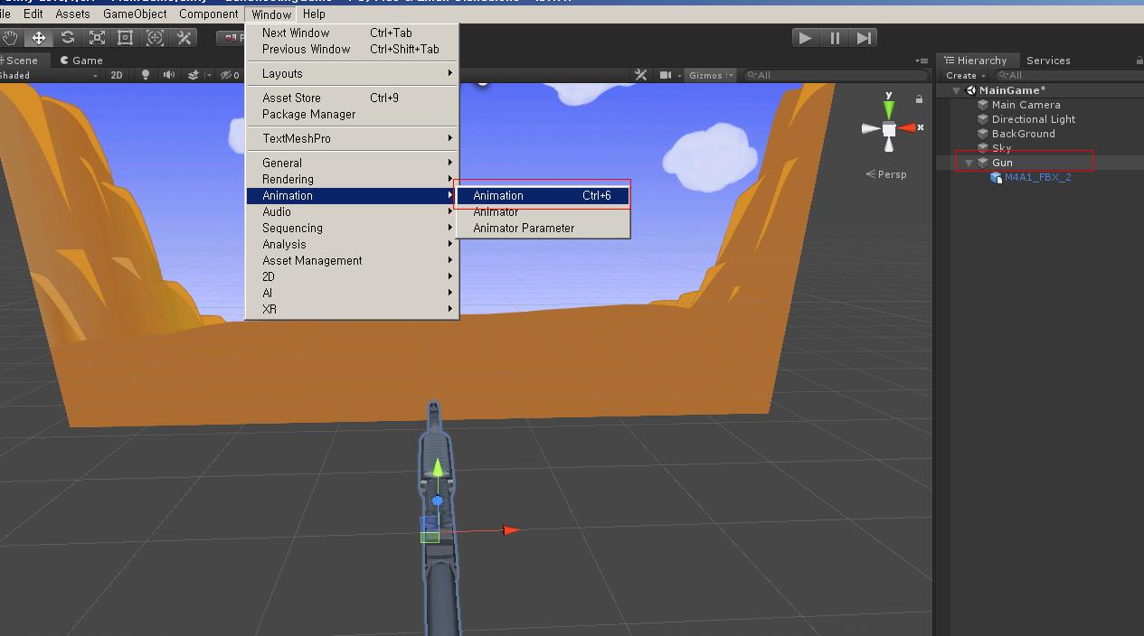Choose Next Window menu entry

click(x=353, y=33)
